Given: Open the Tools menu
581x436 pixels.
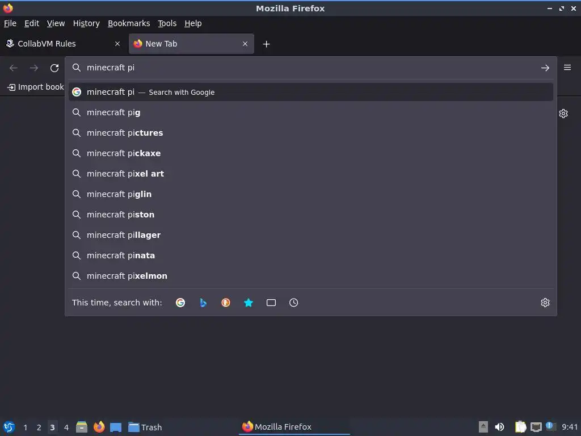Looking at the screenshot, I should [167, 23].
